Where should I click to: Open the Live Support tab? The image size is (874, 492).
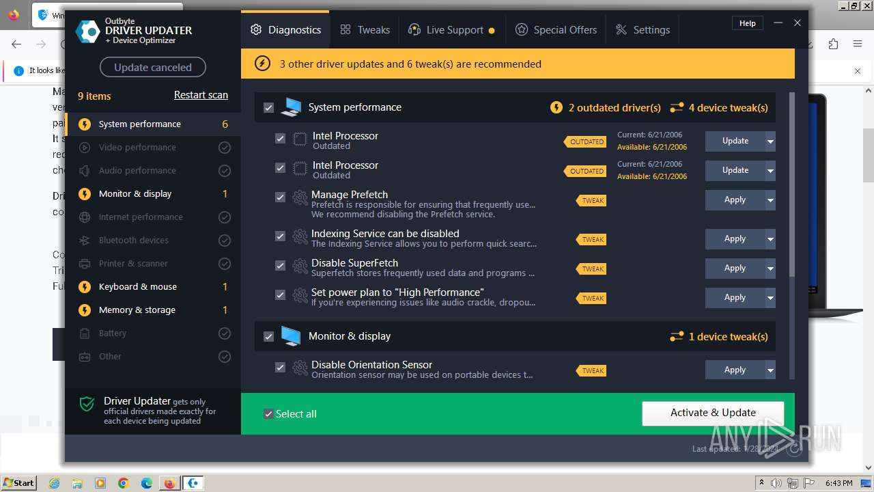(451, 30)
